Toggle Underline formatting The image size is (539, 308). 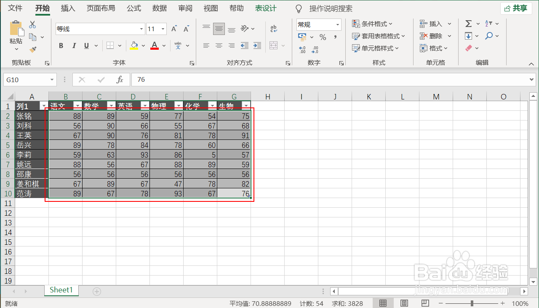click(x=86, y=46)
